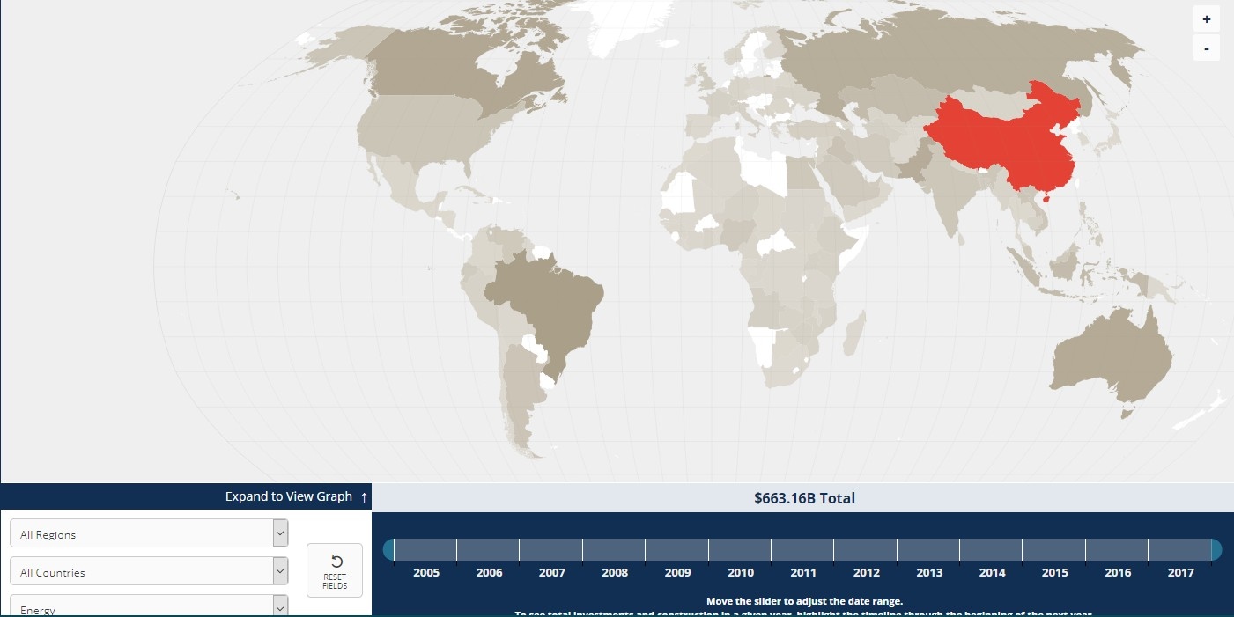This screenshot has height=617, width=1234.
Task: Click the $663.16B Total bar
Action: coord(803,498)
